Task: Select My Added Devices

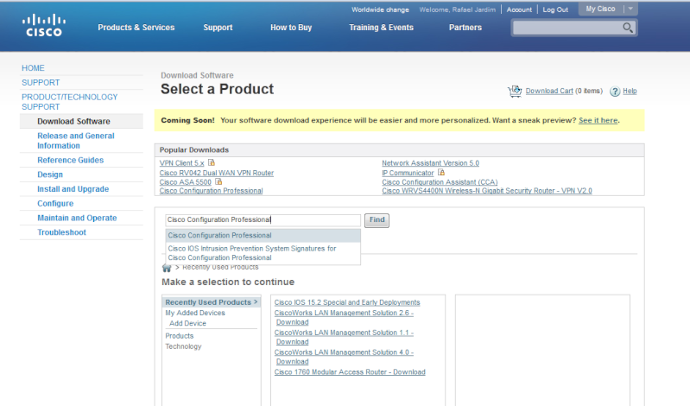Action: coord(195,313)
